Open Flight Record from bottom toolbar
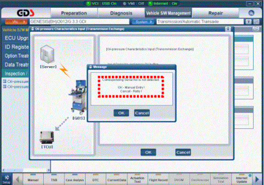 click(158, 180)
